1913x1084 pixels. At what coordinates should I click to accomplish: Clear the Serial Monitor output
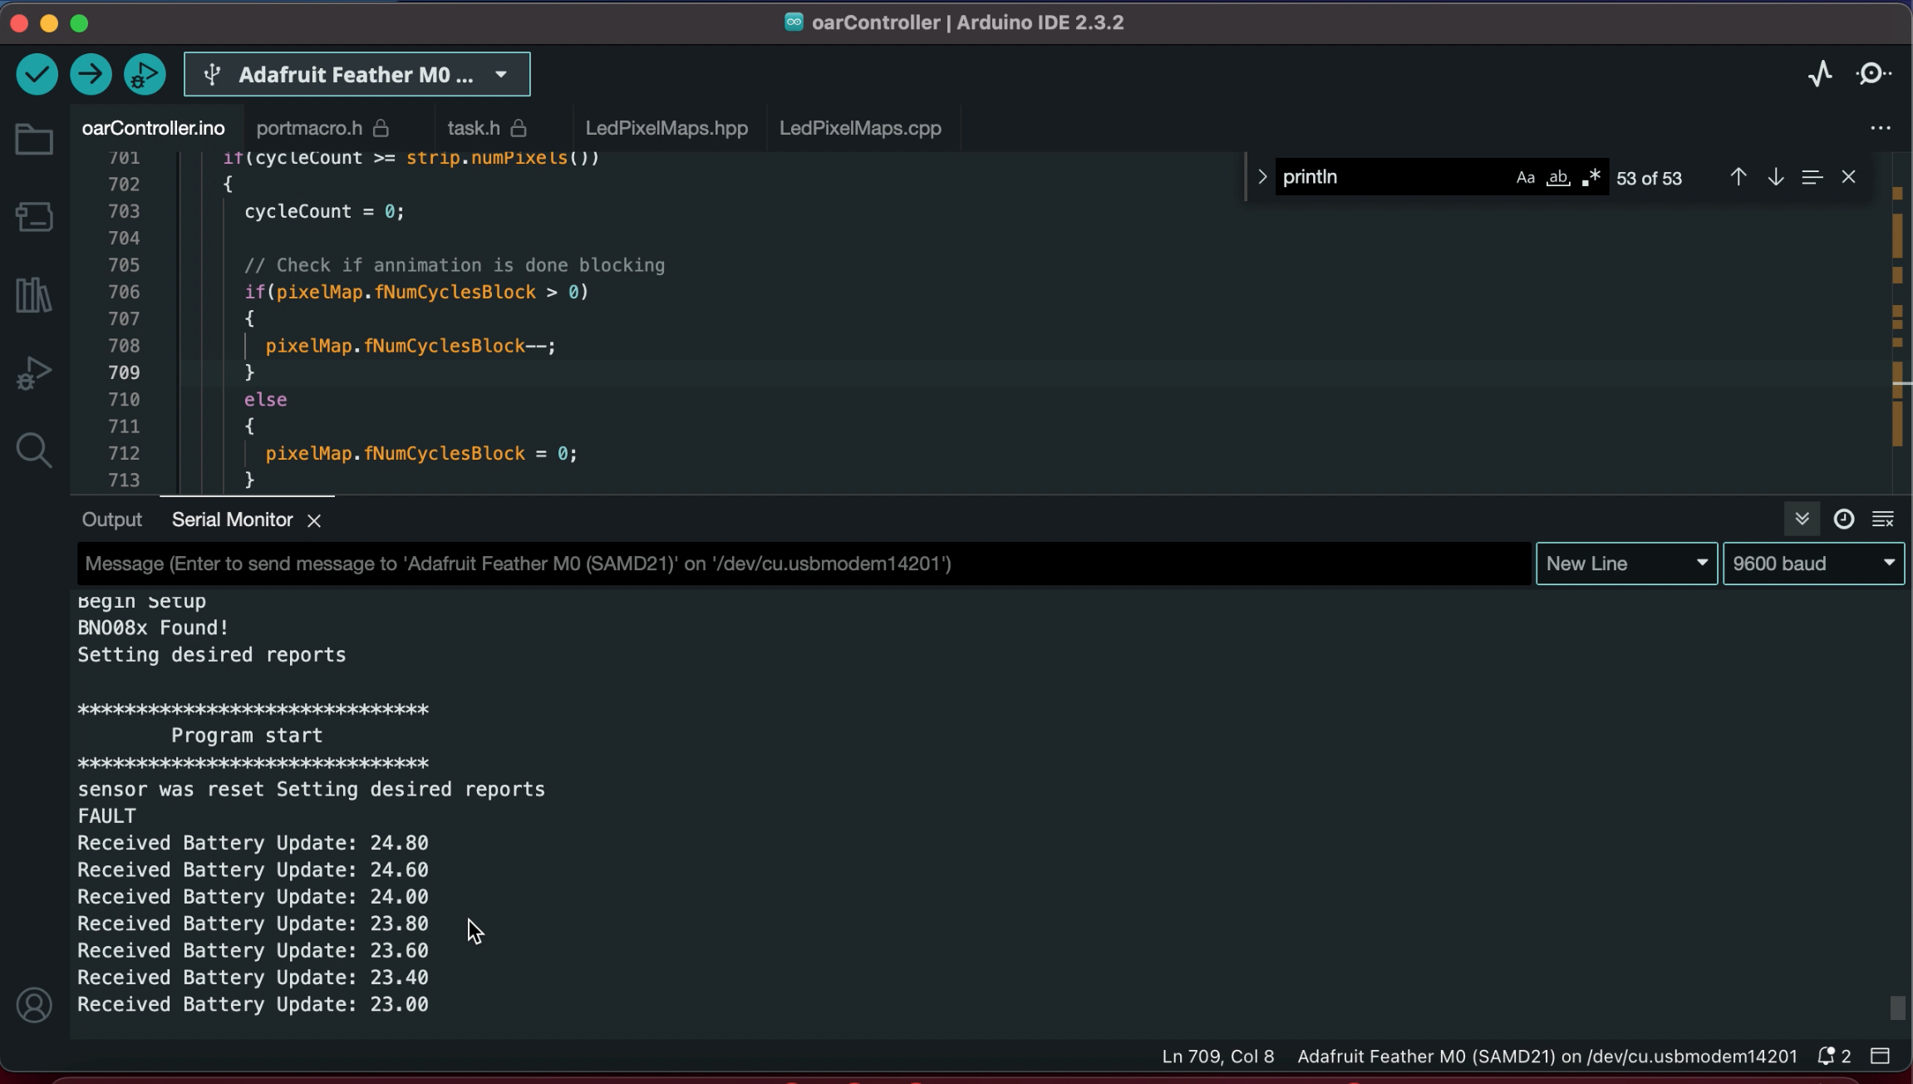pyautogui.click(x=1883, y=520)
